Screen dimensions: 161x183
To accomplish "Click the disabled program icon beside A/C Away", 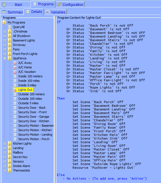I will 15,63.
